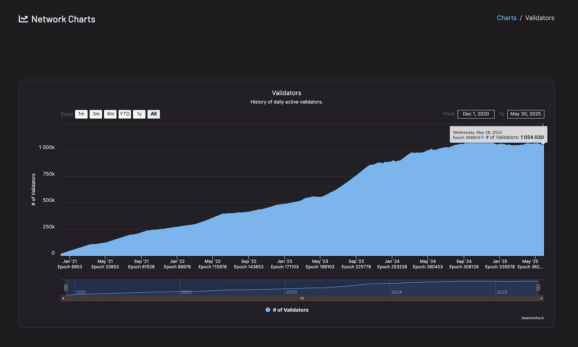Open the From date picker showing Dec 1, 2020
578x347 pixels.
tap(476, 114)
